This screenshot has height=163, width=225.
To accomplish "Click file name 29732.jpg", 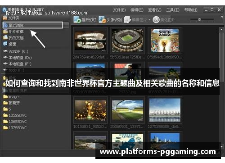I will point(127,92).
